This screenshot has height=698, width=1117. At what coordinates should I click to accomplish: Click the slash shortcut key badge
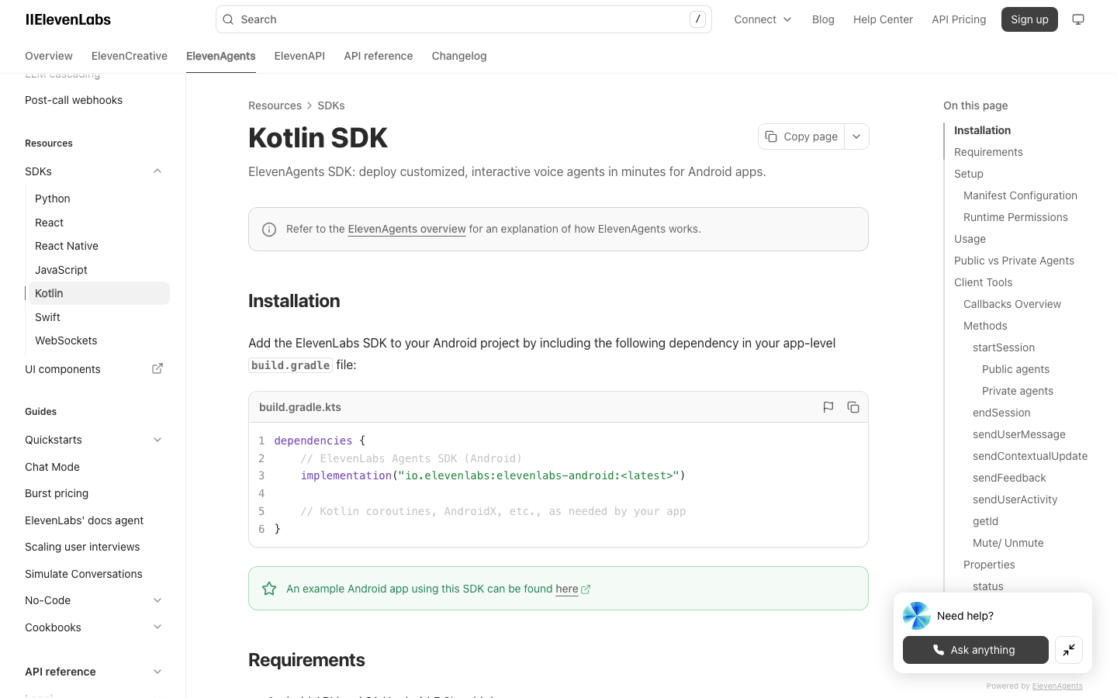(697, 19)
